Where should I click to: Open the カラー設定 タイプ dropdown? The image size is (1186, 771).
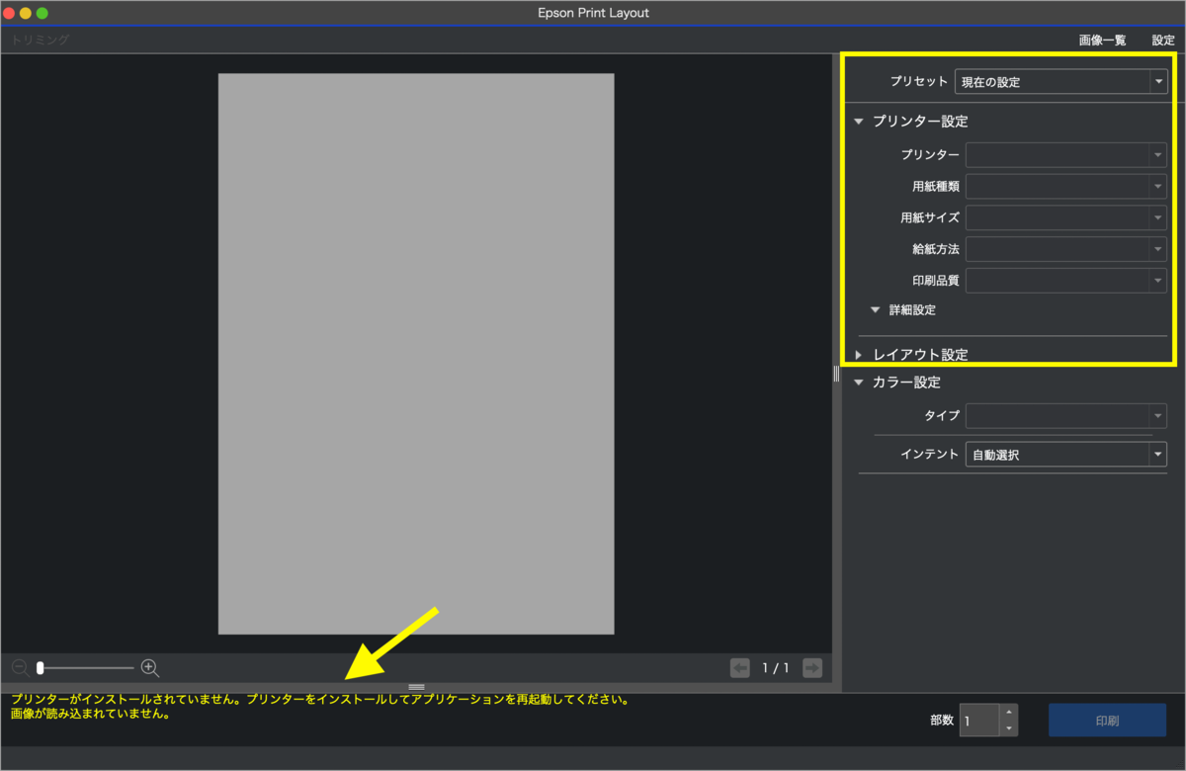pos(1066,416)
